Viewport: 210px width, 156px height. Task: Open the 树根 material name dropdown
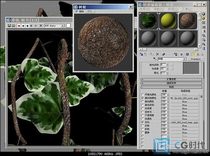click(184, 59)
